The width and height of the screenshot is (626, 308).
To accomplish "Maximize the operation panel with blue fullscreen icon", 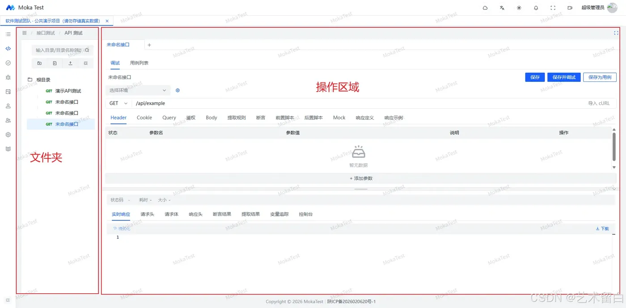I will tap(616, 33).
